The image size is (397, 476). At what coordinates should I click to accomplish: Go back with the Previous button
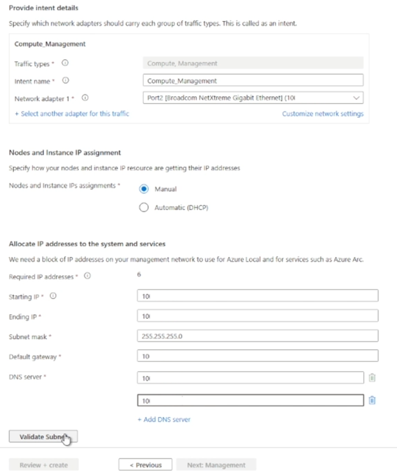[x=145, y=465]
